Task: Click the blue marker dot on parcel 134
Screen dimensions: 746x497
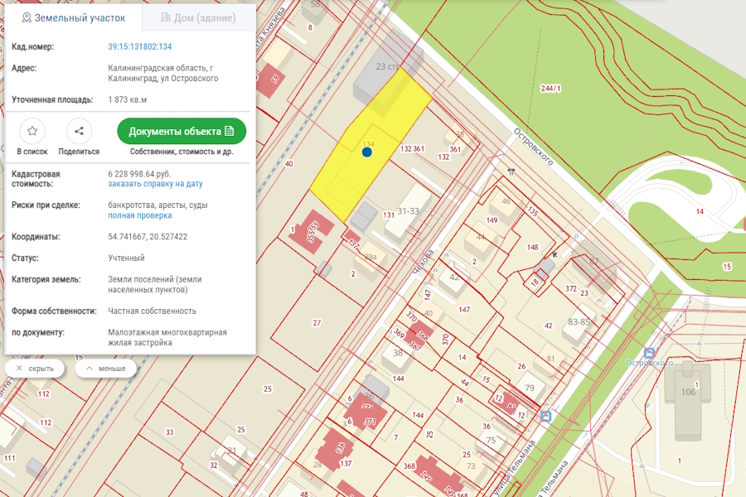Action: 367,152
